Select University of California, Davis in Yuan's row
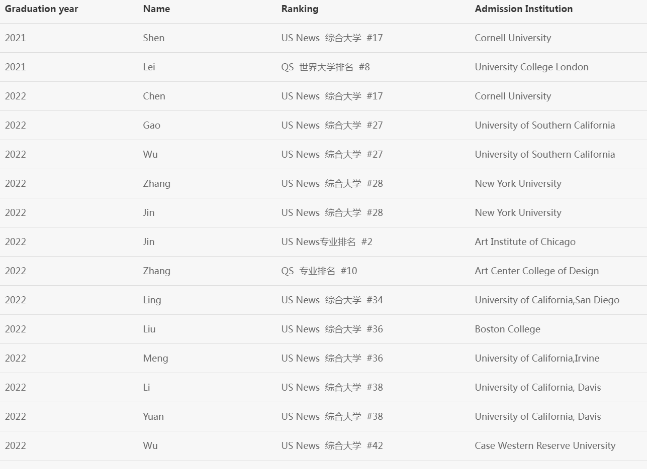This screenshot has height=469, width=647. [538, 417]
